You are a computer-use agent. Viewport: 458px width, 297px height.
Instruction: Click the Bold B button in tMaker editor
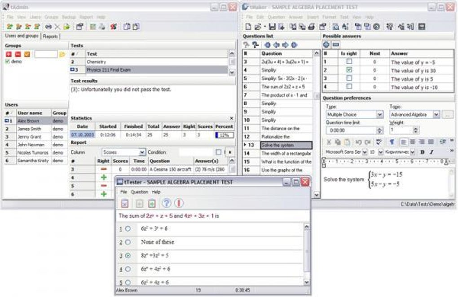tap(422, 152)
